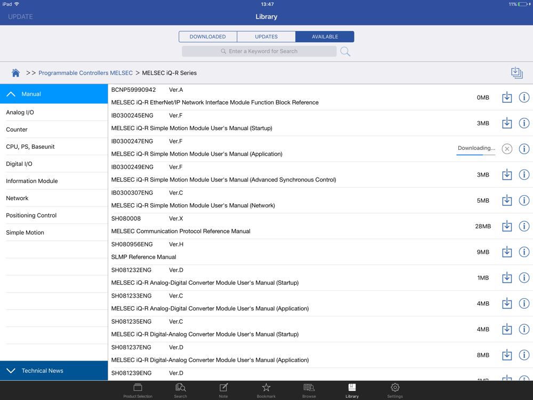Select Analog I/O category in sidebar
This screenshot has height=400, width=533.
click(54, 113)
